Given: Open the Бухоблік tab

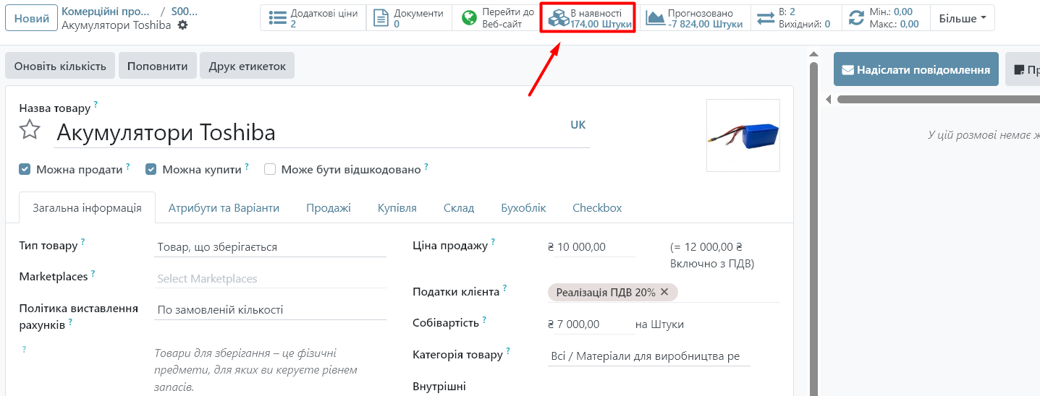Looking at the screenshot, I should 523,207.
